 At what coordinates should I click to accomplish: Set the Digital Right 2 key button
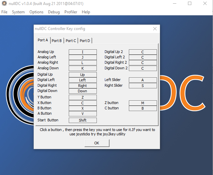pyautogui.click(x=143, y=63)
